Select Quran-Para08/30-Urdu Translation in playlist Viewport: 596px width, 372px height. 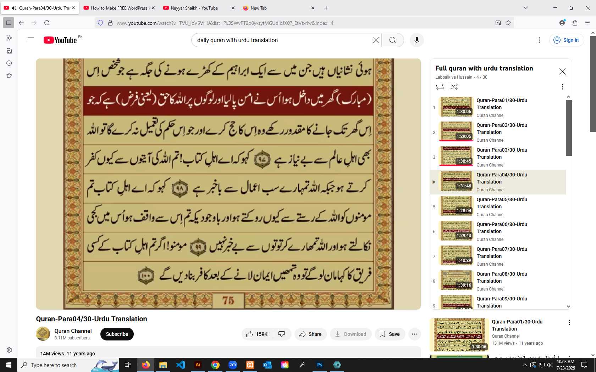(x=498, y=281)
